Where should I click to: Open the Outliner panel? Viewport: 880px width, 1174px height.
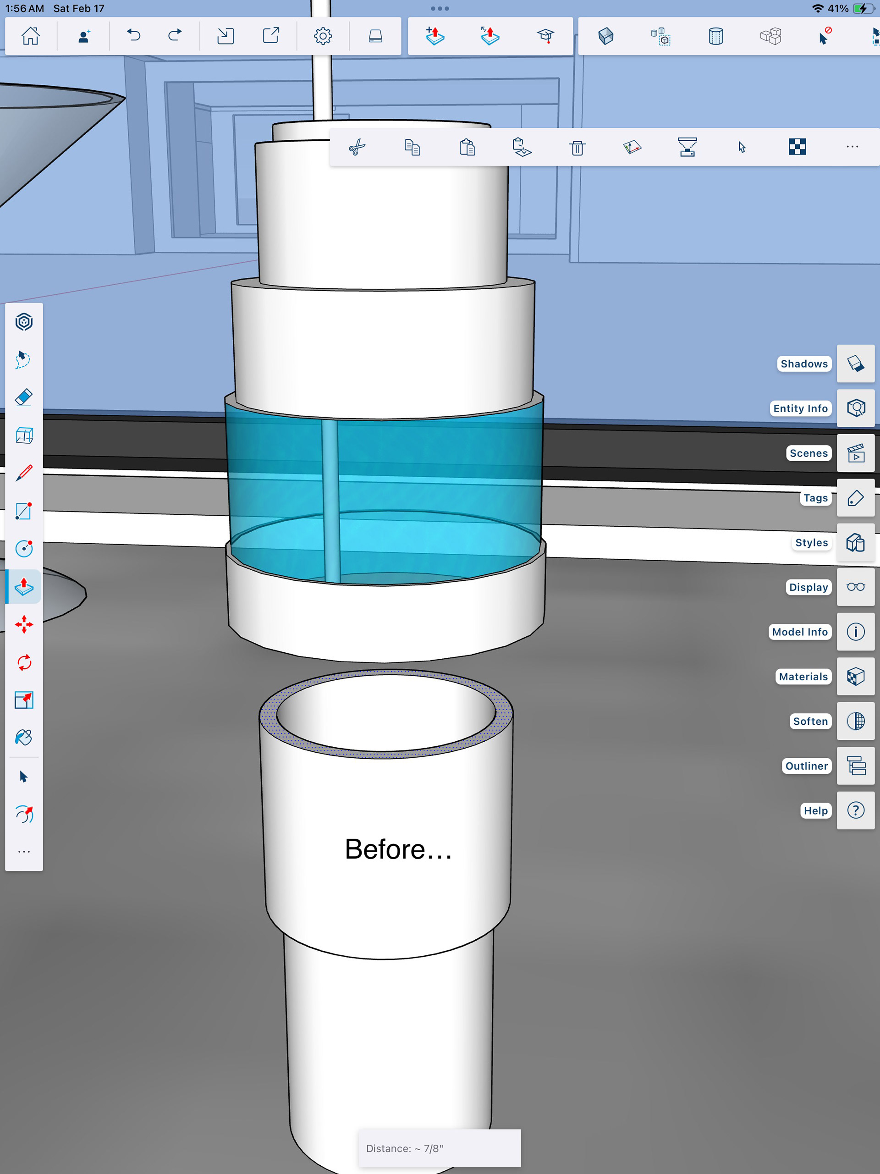click(856, 766)
